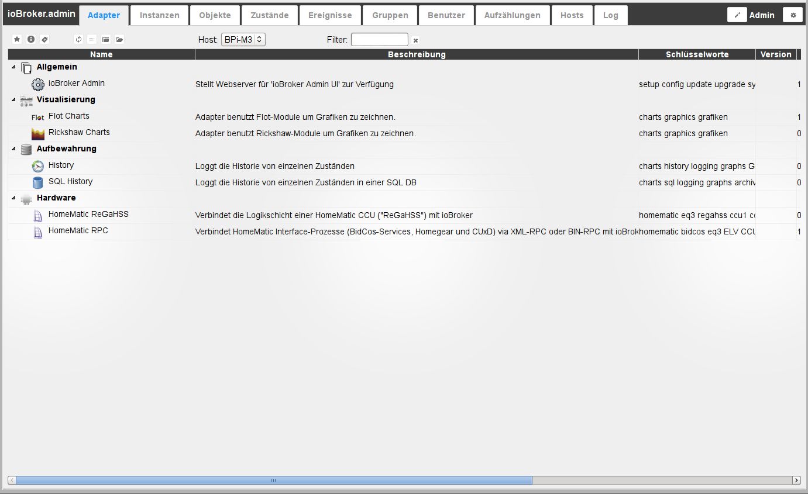The width and height of the screenshot is (808, 494).
Task: Collapse the Aufbewahrung group triangle
Action: 14,149
